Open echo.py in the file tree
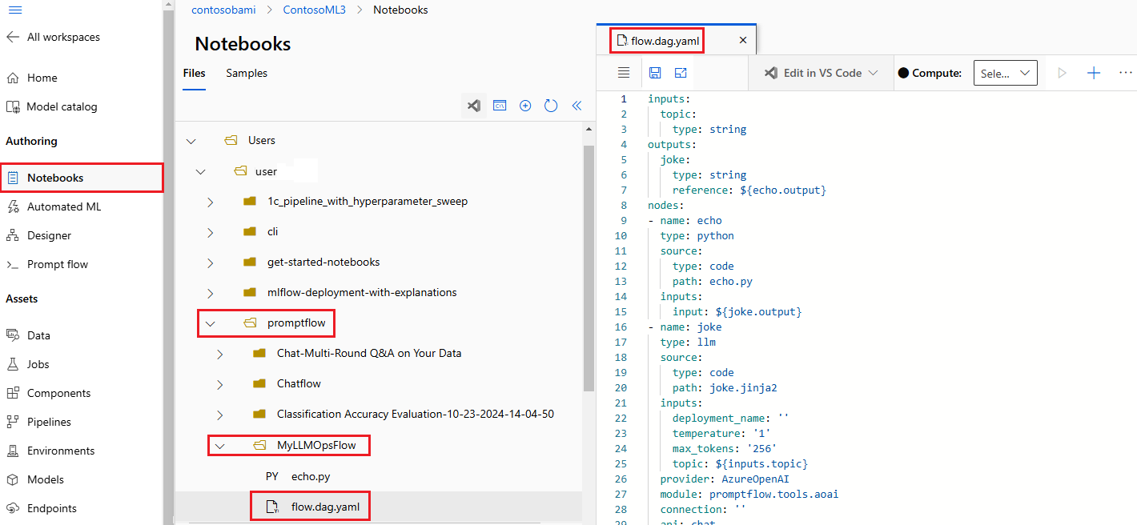 tap(311, 476)
